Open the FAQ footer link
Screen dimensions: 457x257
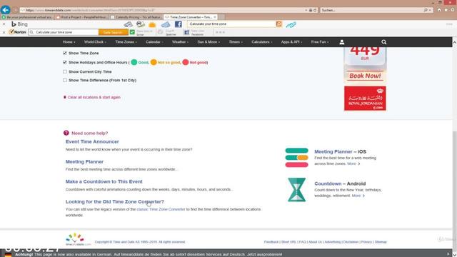point(302,242)
